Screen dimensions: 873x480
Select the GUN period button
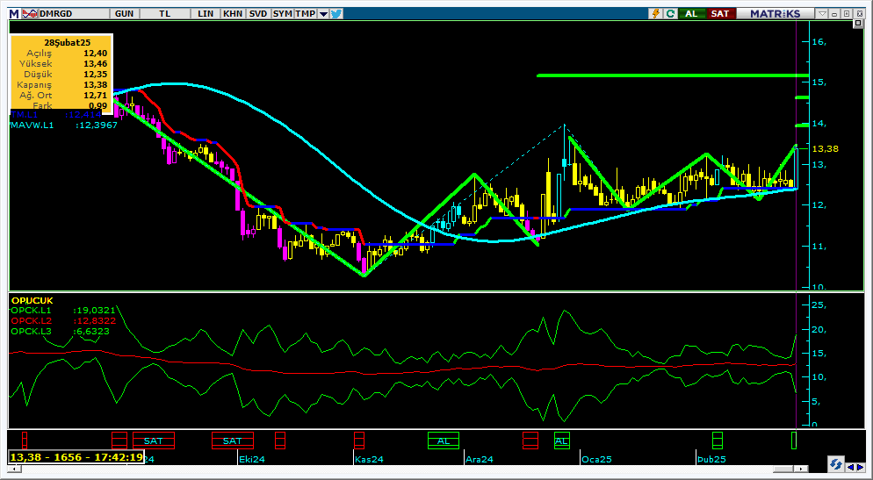point(124,14)
